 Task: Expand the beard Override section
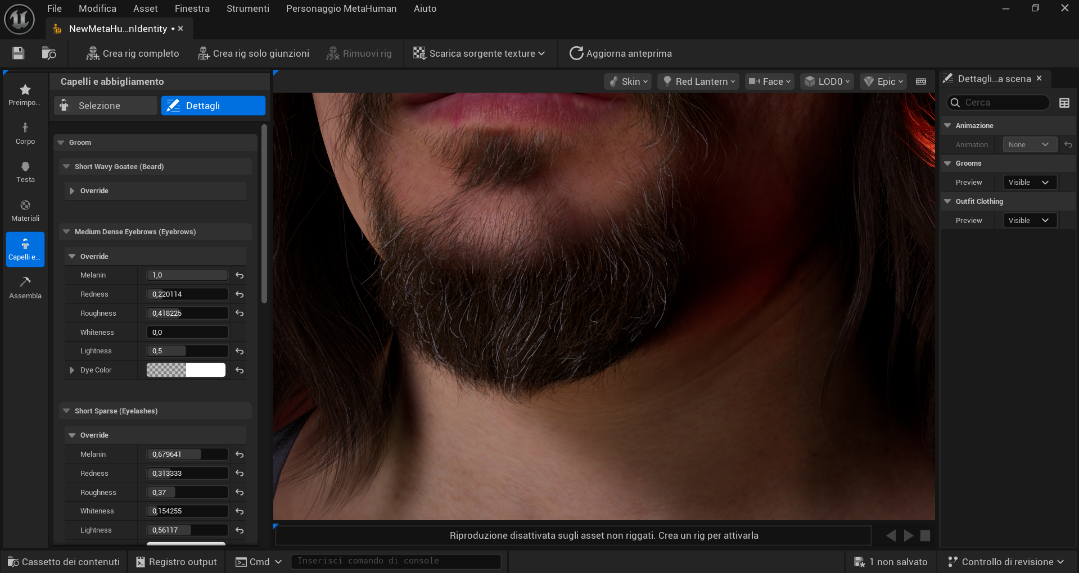[x=72, y=191]
